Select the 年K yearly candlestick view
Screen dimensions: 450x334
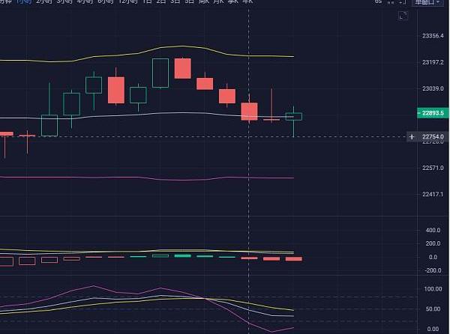coord(247,1)
